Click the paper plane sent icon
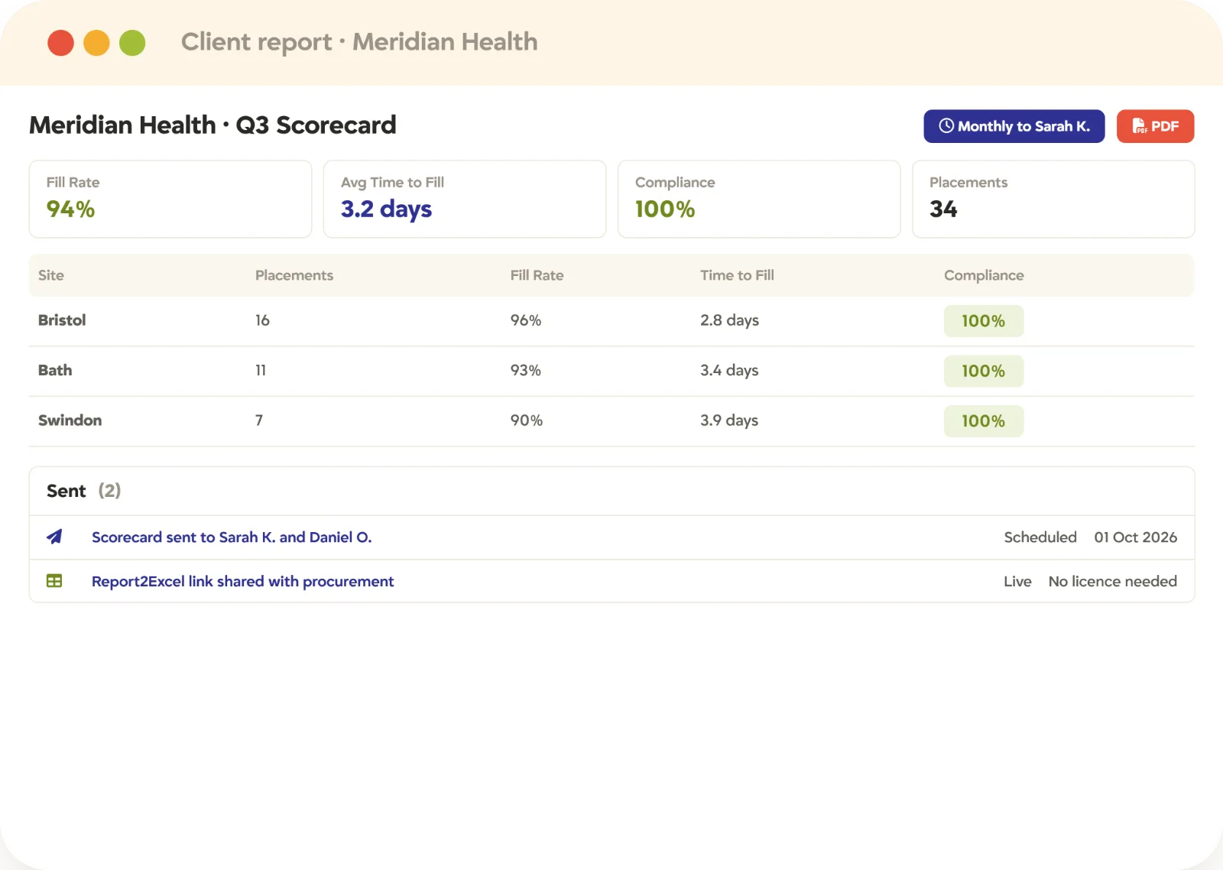 pos(54,537)
